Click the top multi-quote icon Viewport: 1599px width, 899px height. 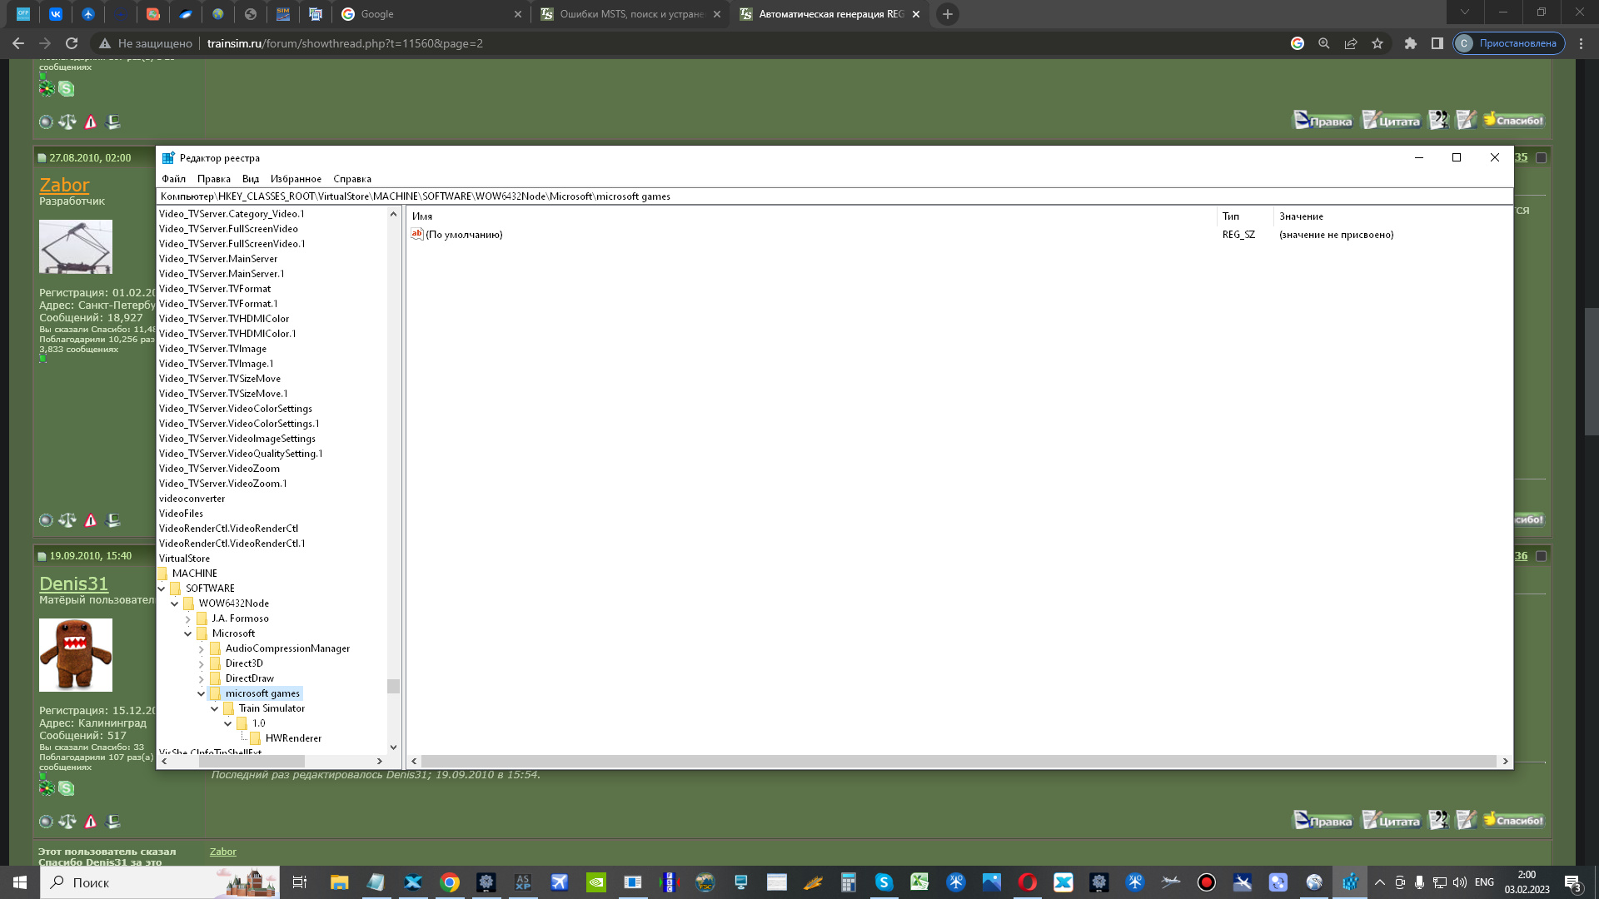coord(1438,121)
